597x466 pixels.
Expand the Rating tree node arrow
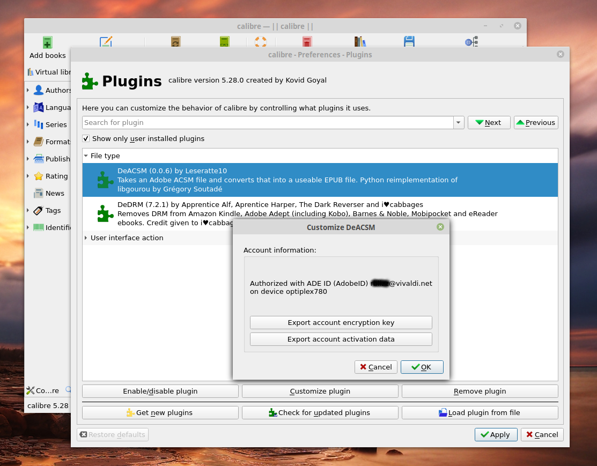pos(28,176)
